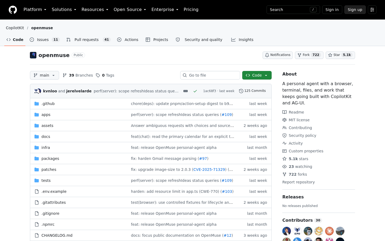The image size is (385, 241).
Task: Expand the Enterprise menu
Action: pyautogui.click(x=165, y=10)
